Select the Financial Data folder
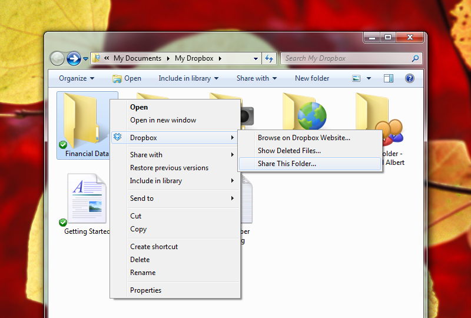The width and height of the screenshot is (471, 318). point(84,125)
